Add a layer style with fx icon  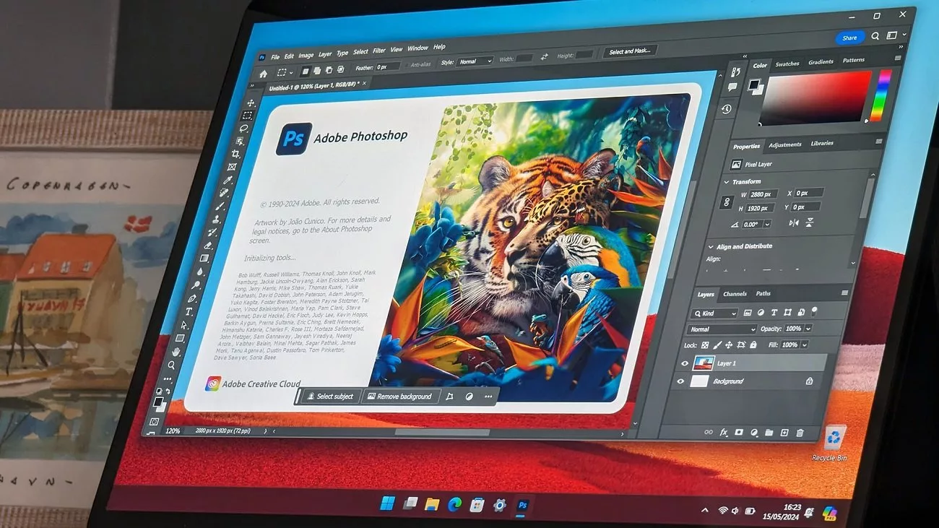pyautogui.click(x=724, y=432)
